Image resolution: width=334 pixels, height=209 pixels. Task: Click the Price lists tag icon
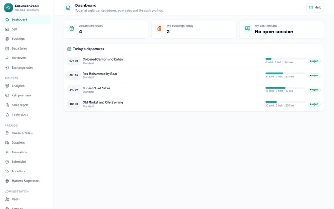coord(7,171)
